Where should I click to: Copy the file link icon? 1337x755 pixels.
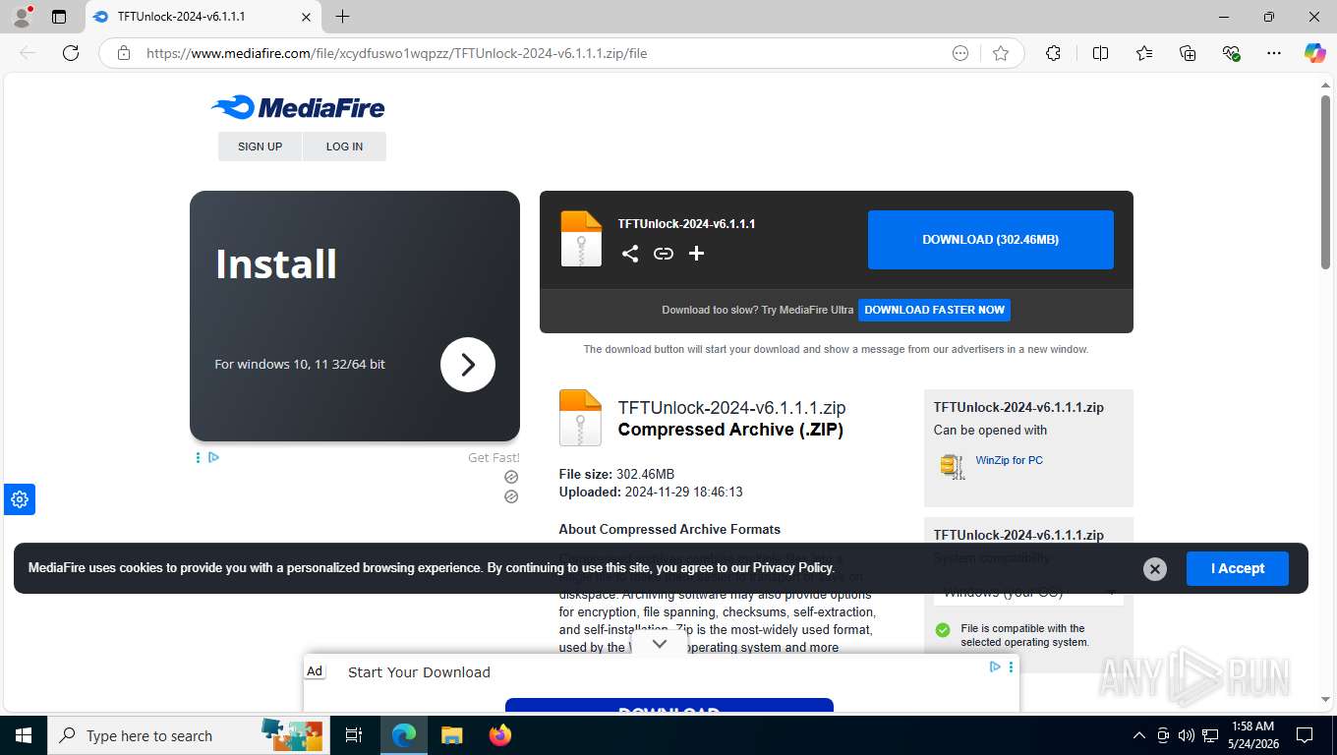click(664, 254)
